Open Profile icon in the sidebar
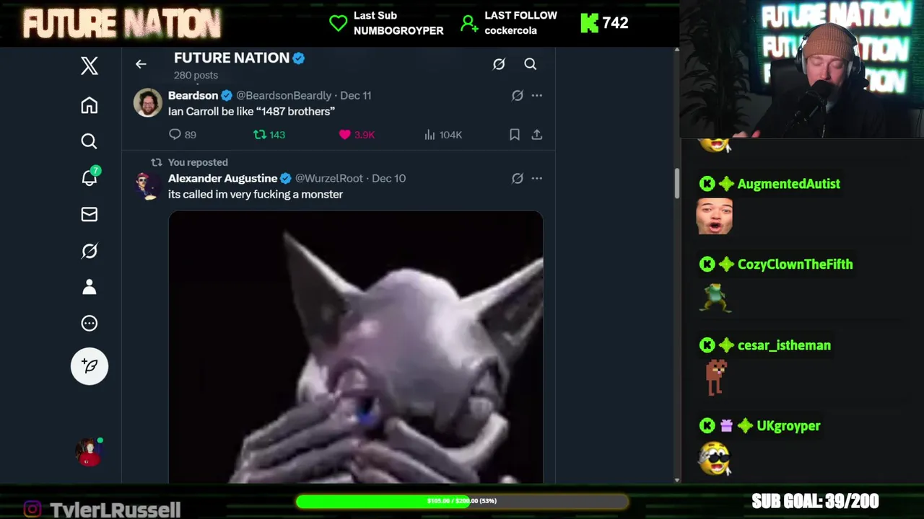Screen dimensions: 924x519 90,287
